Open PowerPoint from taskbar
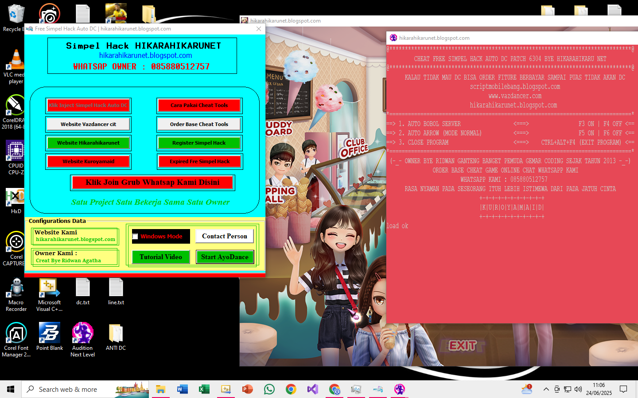The height and width of the screenshot is (398, 638). pyautogui.click(x=247, y=389)
